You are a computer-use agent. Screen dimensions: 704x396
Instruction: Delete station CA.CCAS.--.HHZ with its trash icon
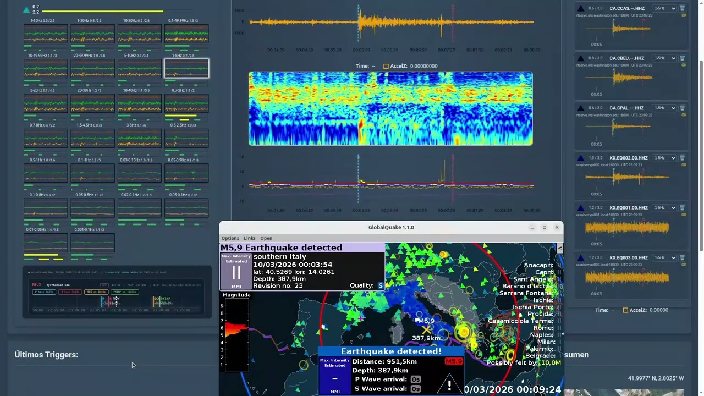(x=683, y=8)
